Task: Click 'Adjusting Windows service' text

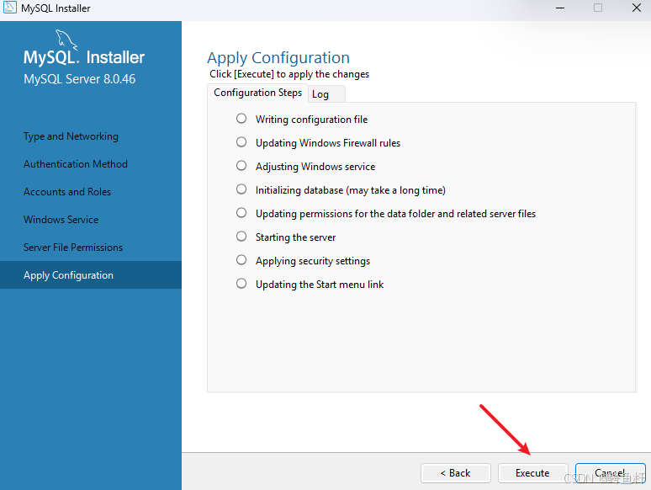Action: pos(315,167)
